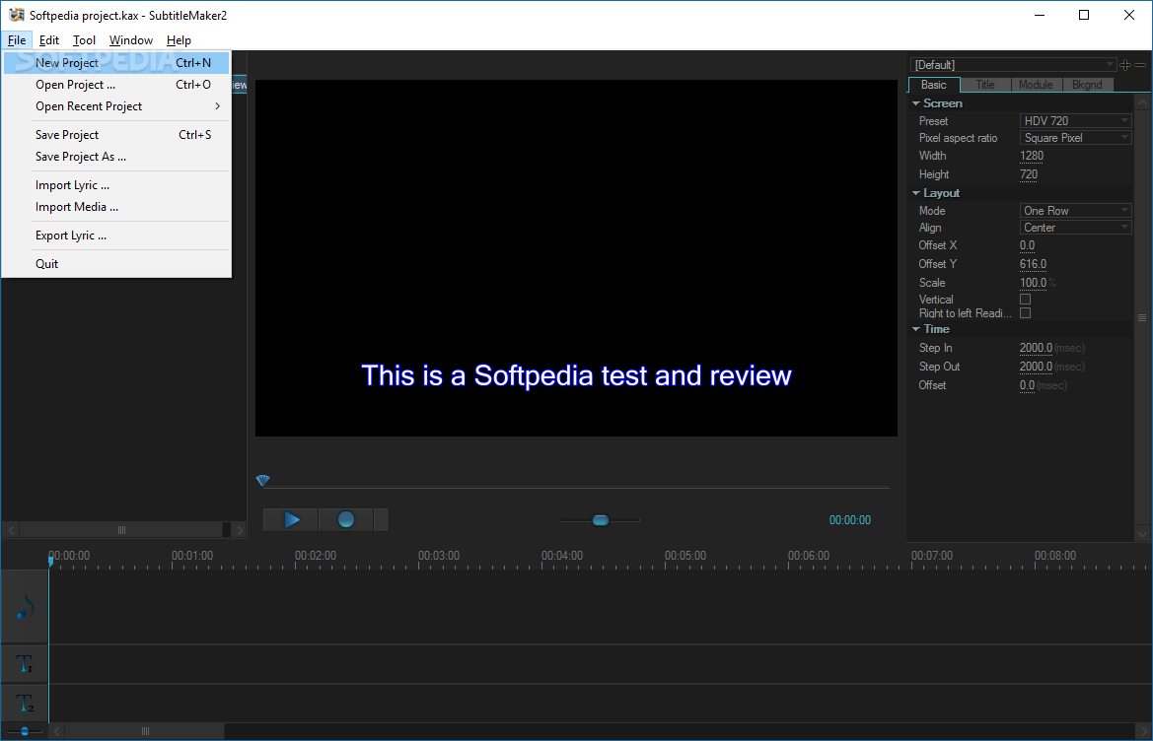The image size is (1153, 741).
Task: Click the volume slider handle
Action: tap(600, 520)
